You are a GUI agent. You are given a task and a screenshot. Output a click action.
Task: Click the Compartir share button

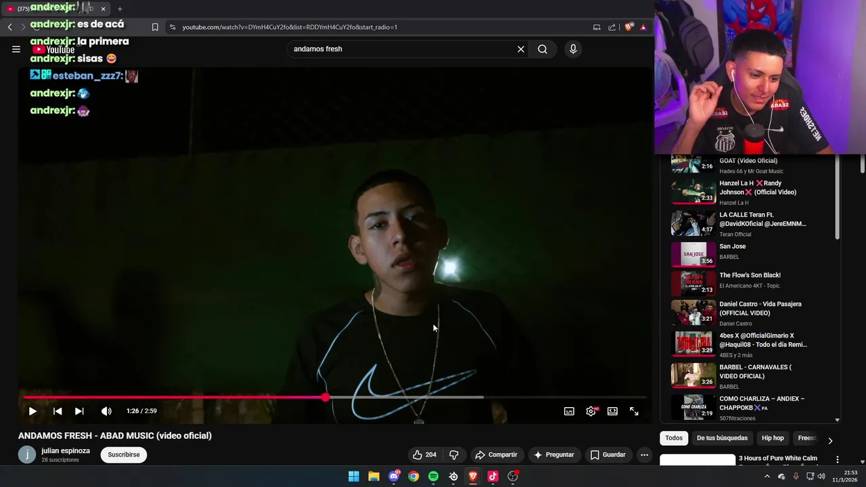click(x=496, y=455)
